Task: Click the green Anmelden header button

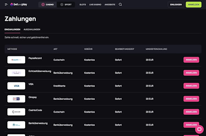Action: click(194, 5)
